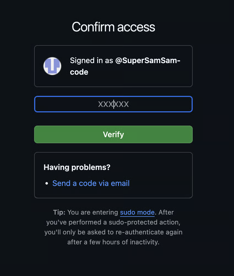
Task: Open the Send a code via email link
Action: coord(91,183)
